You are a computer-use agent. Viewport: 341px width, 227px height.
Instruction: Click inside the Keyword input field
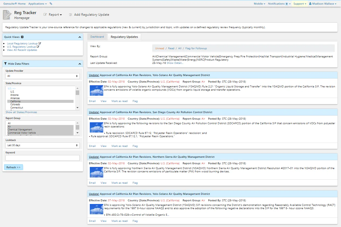(42, 157)
